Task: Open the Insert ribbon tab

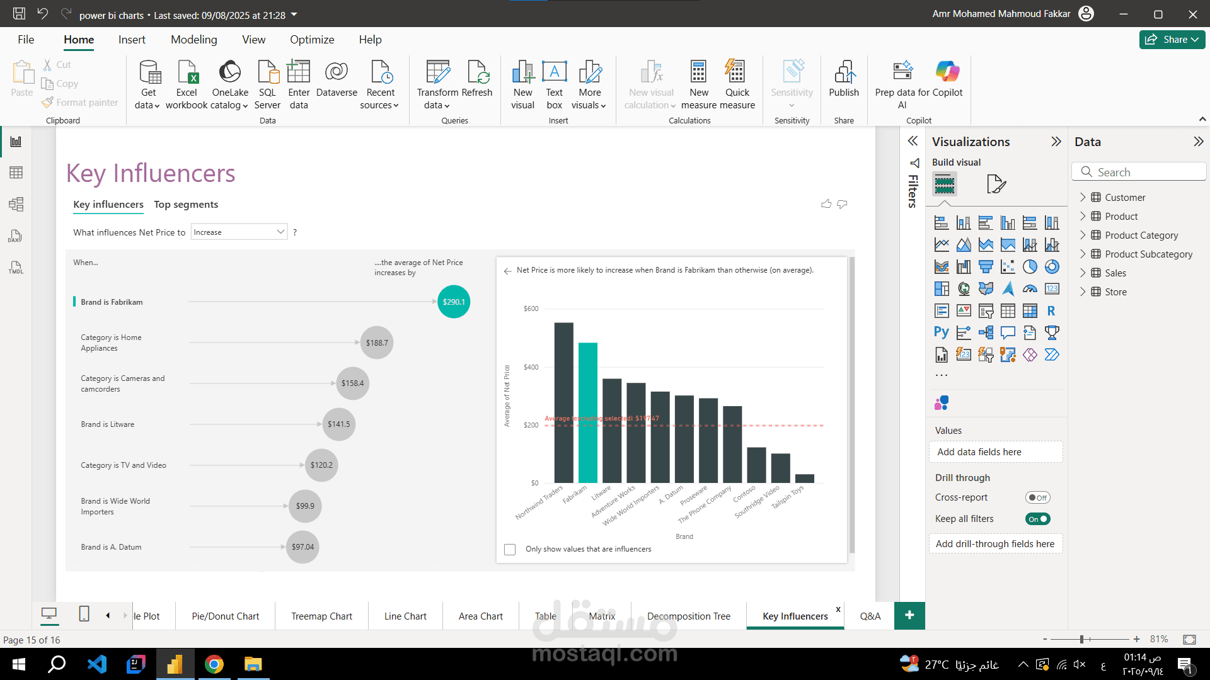Action: click(132, 40)
